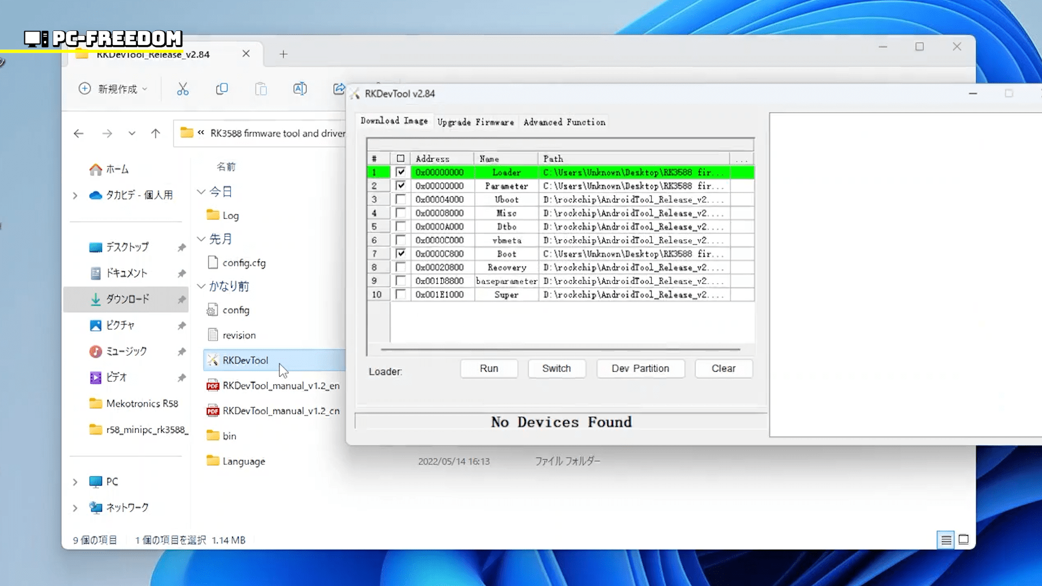Open the Advanced Function tab
This screenshot has height=586, width=1042.
pos(564,122)
